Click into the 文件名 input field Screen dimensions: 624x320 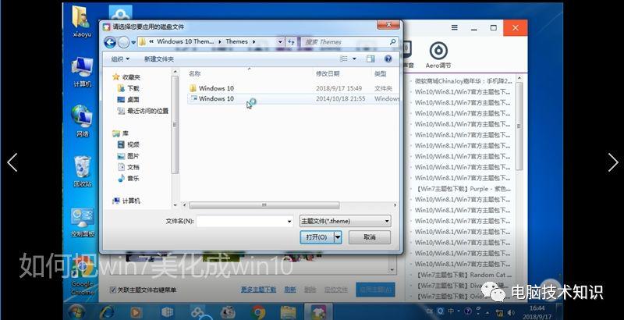(x=241, y=222)
